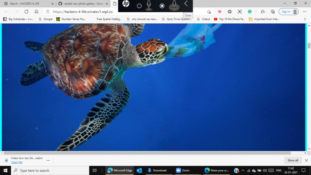This screenshot has width=311, height=175.
Task: Open the Number Series bookmark
Action: pos(71,19)
